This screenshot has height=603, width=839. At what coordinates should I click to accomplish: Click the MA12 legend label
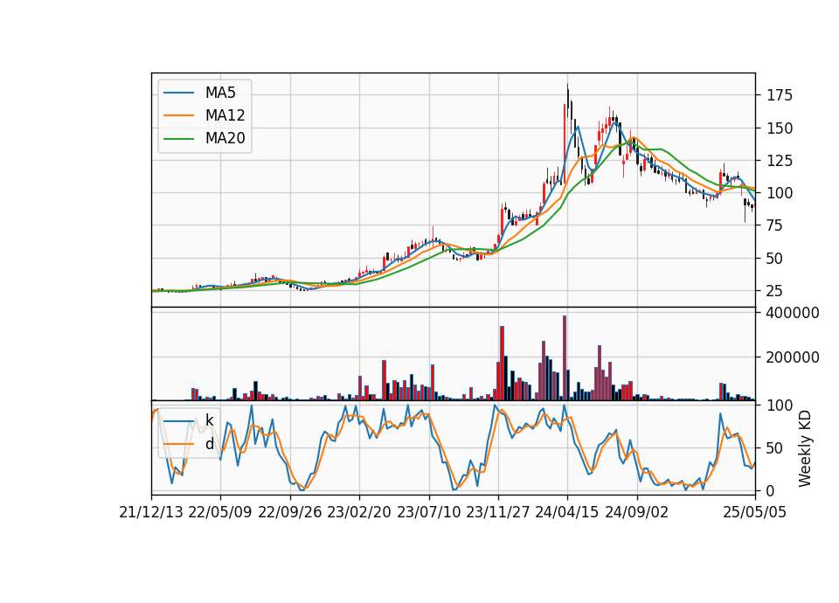point(225,115)
